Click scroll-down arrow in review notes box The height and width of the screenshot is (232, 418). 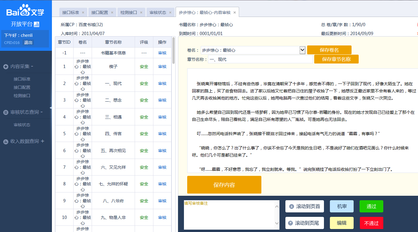[x=277, y=223]
